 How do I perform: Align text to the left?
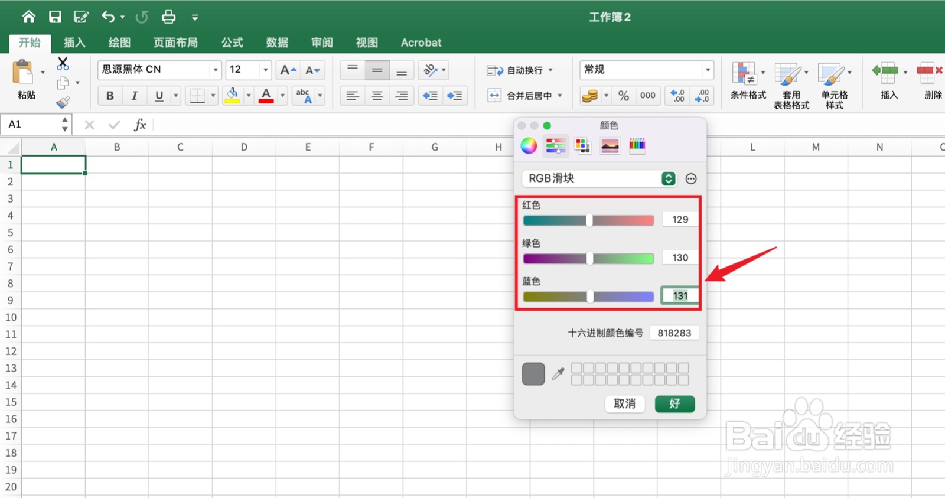[353, 96]
